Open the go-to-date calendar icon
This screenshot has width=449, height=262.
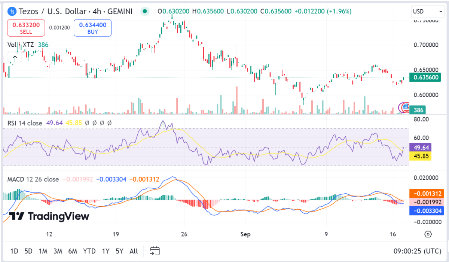[155, 251]
